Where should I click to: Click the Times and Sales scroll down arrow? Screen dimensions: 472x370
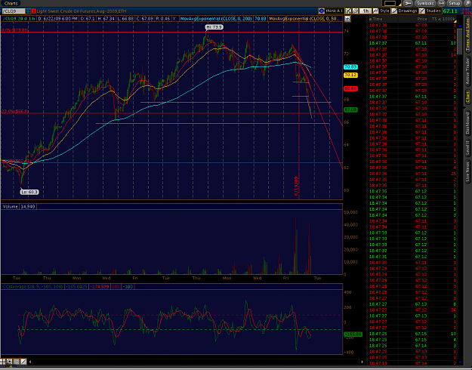tap(460, 362)
